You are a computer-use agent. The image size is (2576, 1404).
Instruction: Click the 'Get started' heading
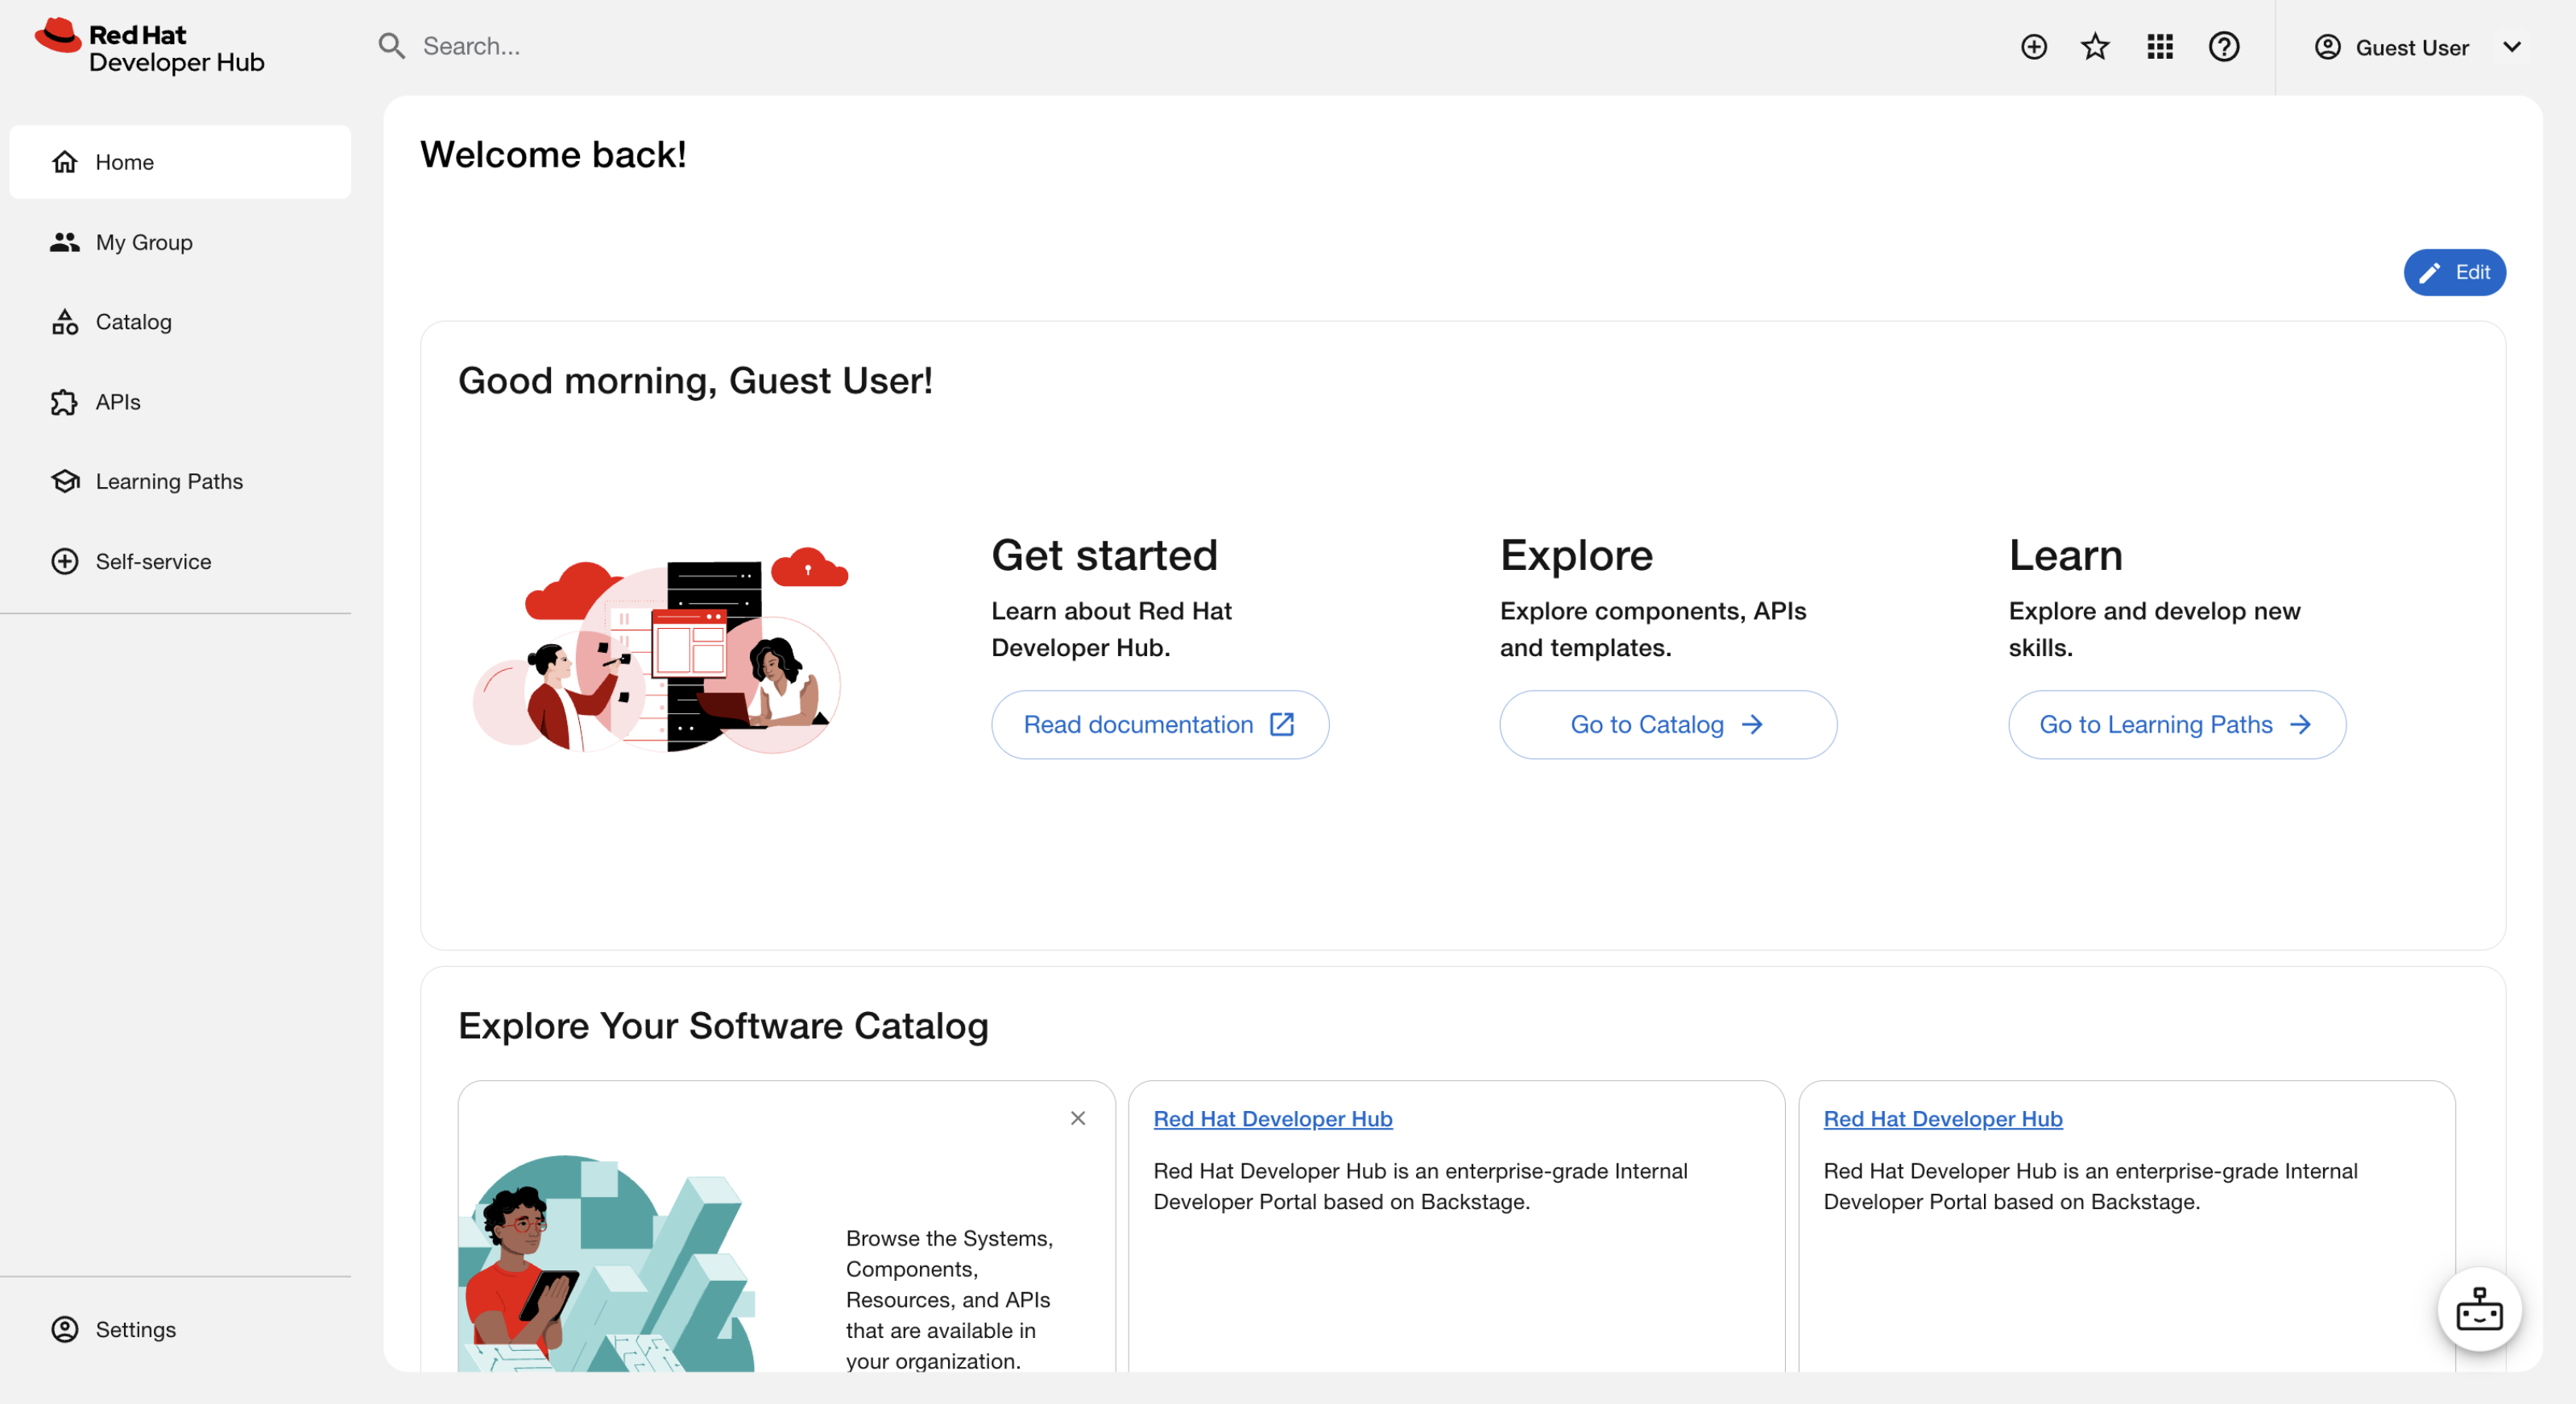[x=1104, y=555]
